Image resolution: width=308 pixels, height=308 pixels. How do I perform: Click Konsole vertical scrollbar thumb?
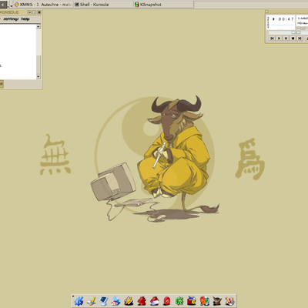pos(38,65)
